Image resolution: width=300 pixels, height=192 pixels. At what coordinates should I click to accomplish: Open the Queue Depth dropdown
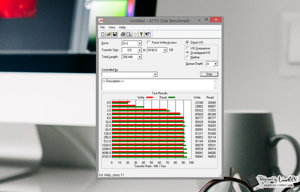(x=215, y=64)
